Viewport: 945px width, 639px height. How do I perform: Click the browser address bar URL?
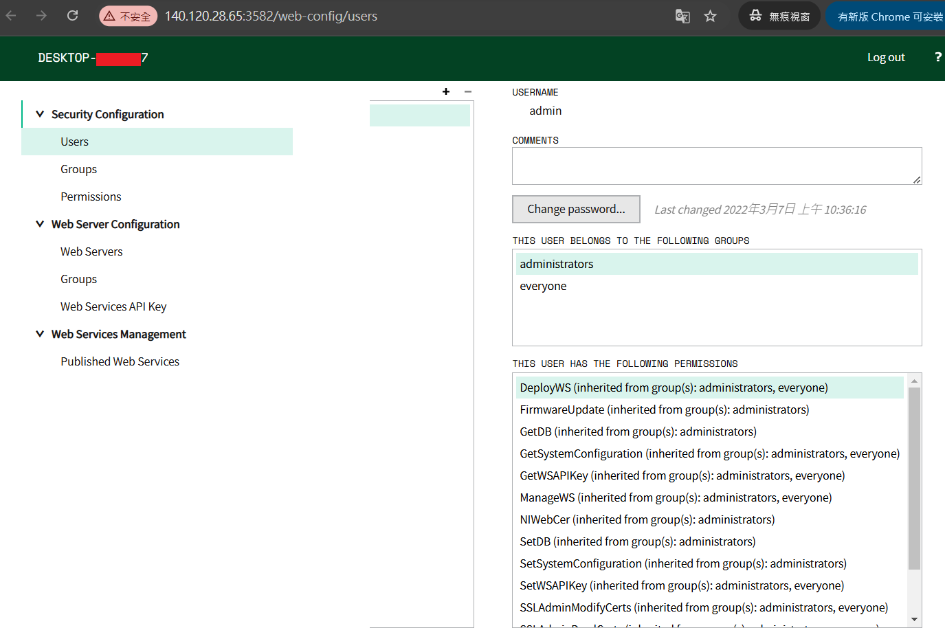pos(271,16)
